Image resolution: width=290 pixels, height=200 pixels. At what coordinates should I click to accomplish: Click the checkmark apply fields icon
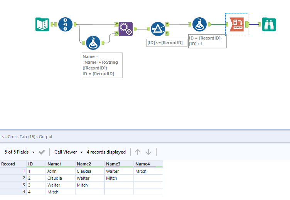click(42, 152)
